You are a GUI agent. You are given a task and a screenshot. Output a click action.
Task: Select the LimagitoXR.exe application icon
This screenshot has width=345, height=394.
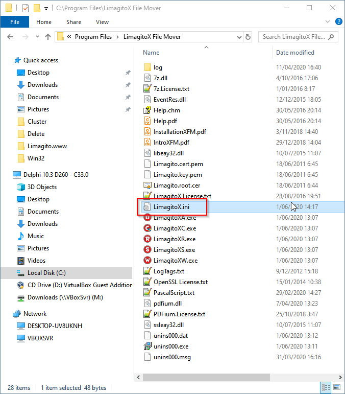tap(147, 239)
